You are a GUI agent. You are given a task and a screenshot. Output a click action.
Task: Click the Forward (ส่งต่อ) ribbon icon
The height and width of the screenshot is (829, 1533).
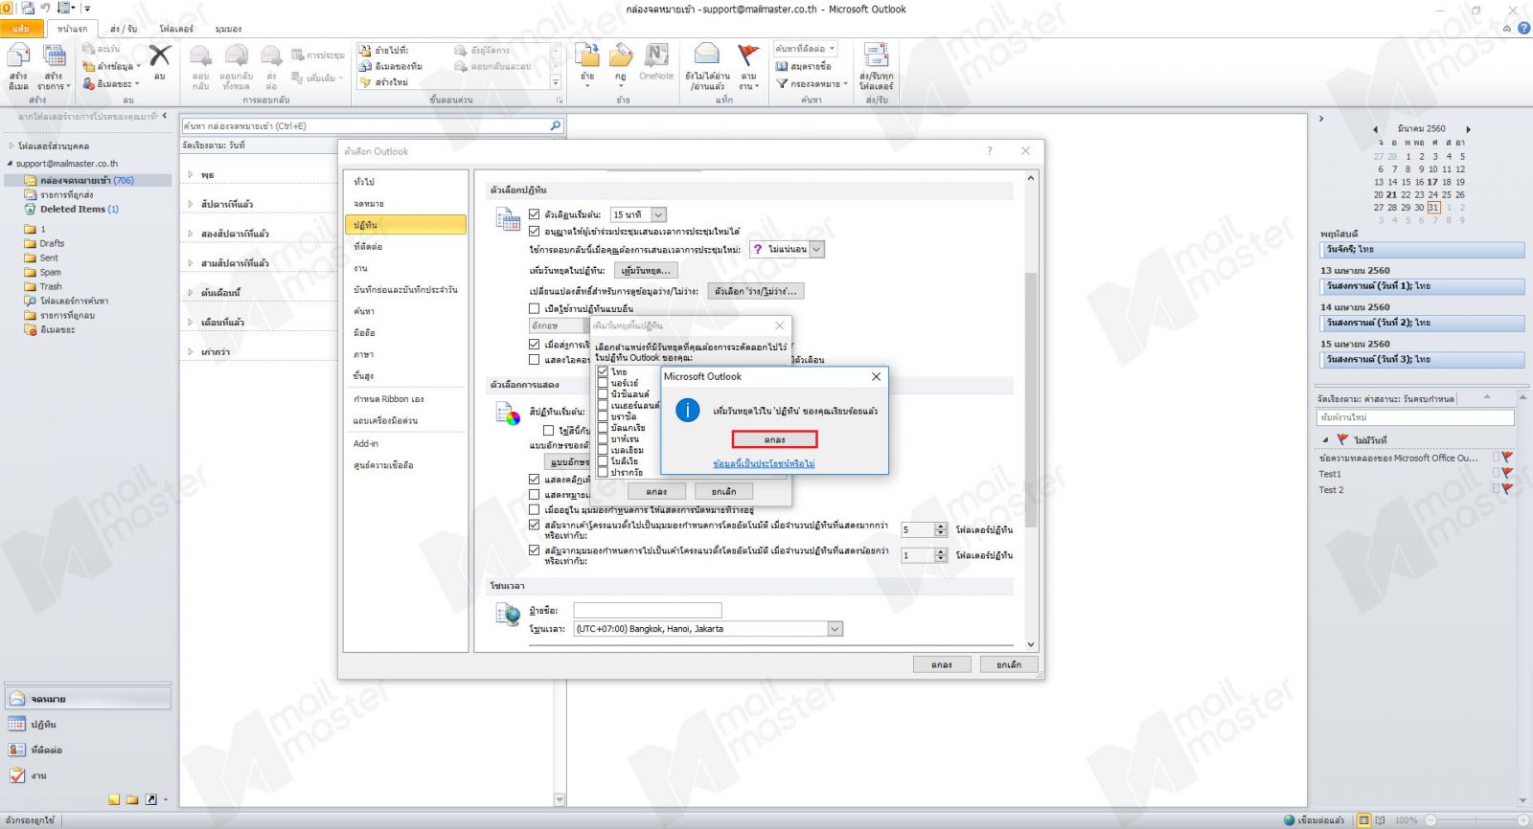point(271,56)
